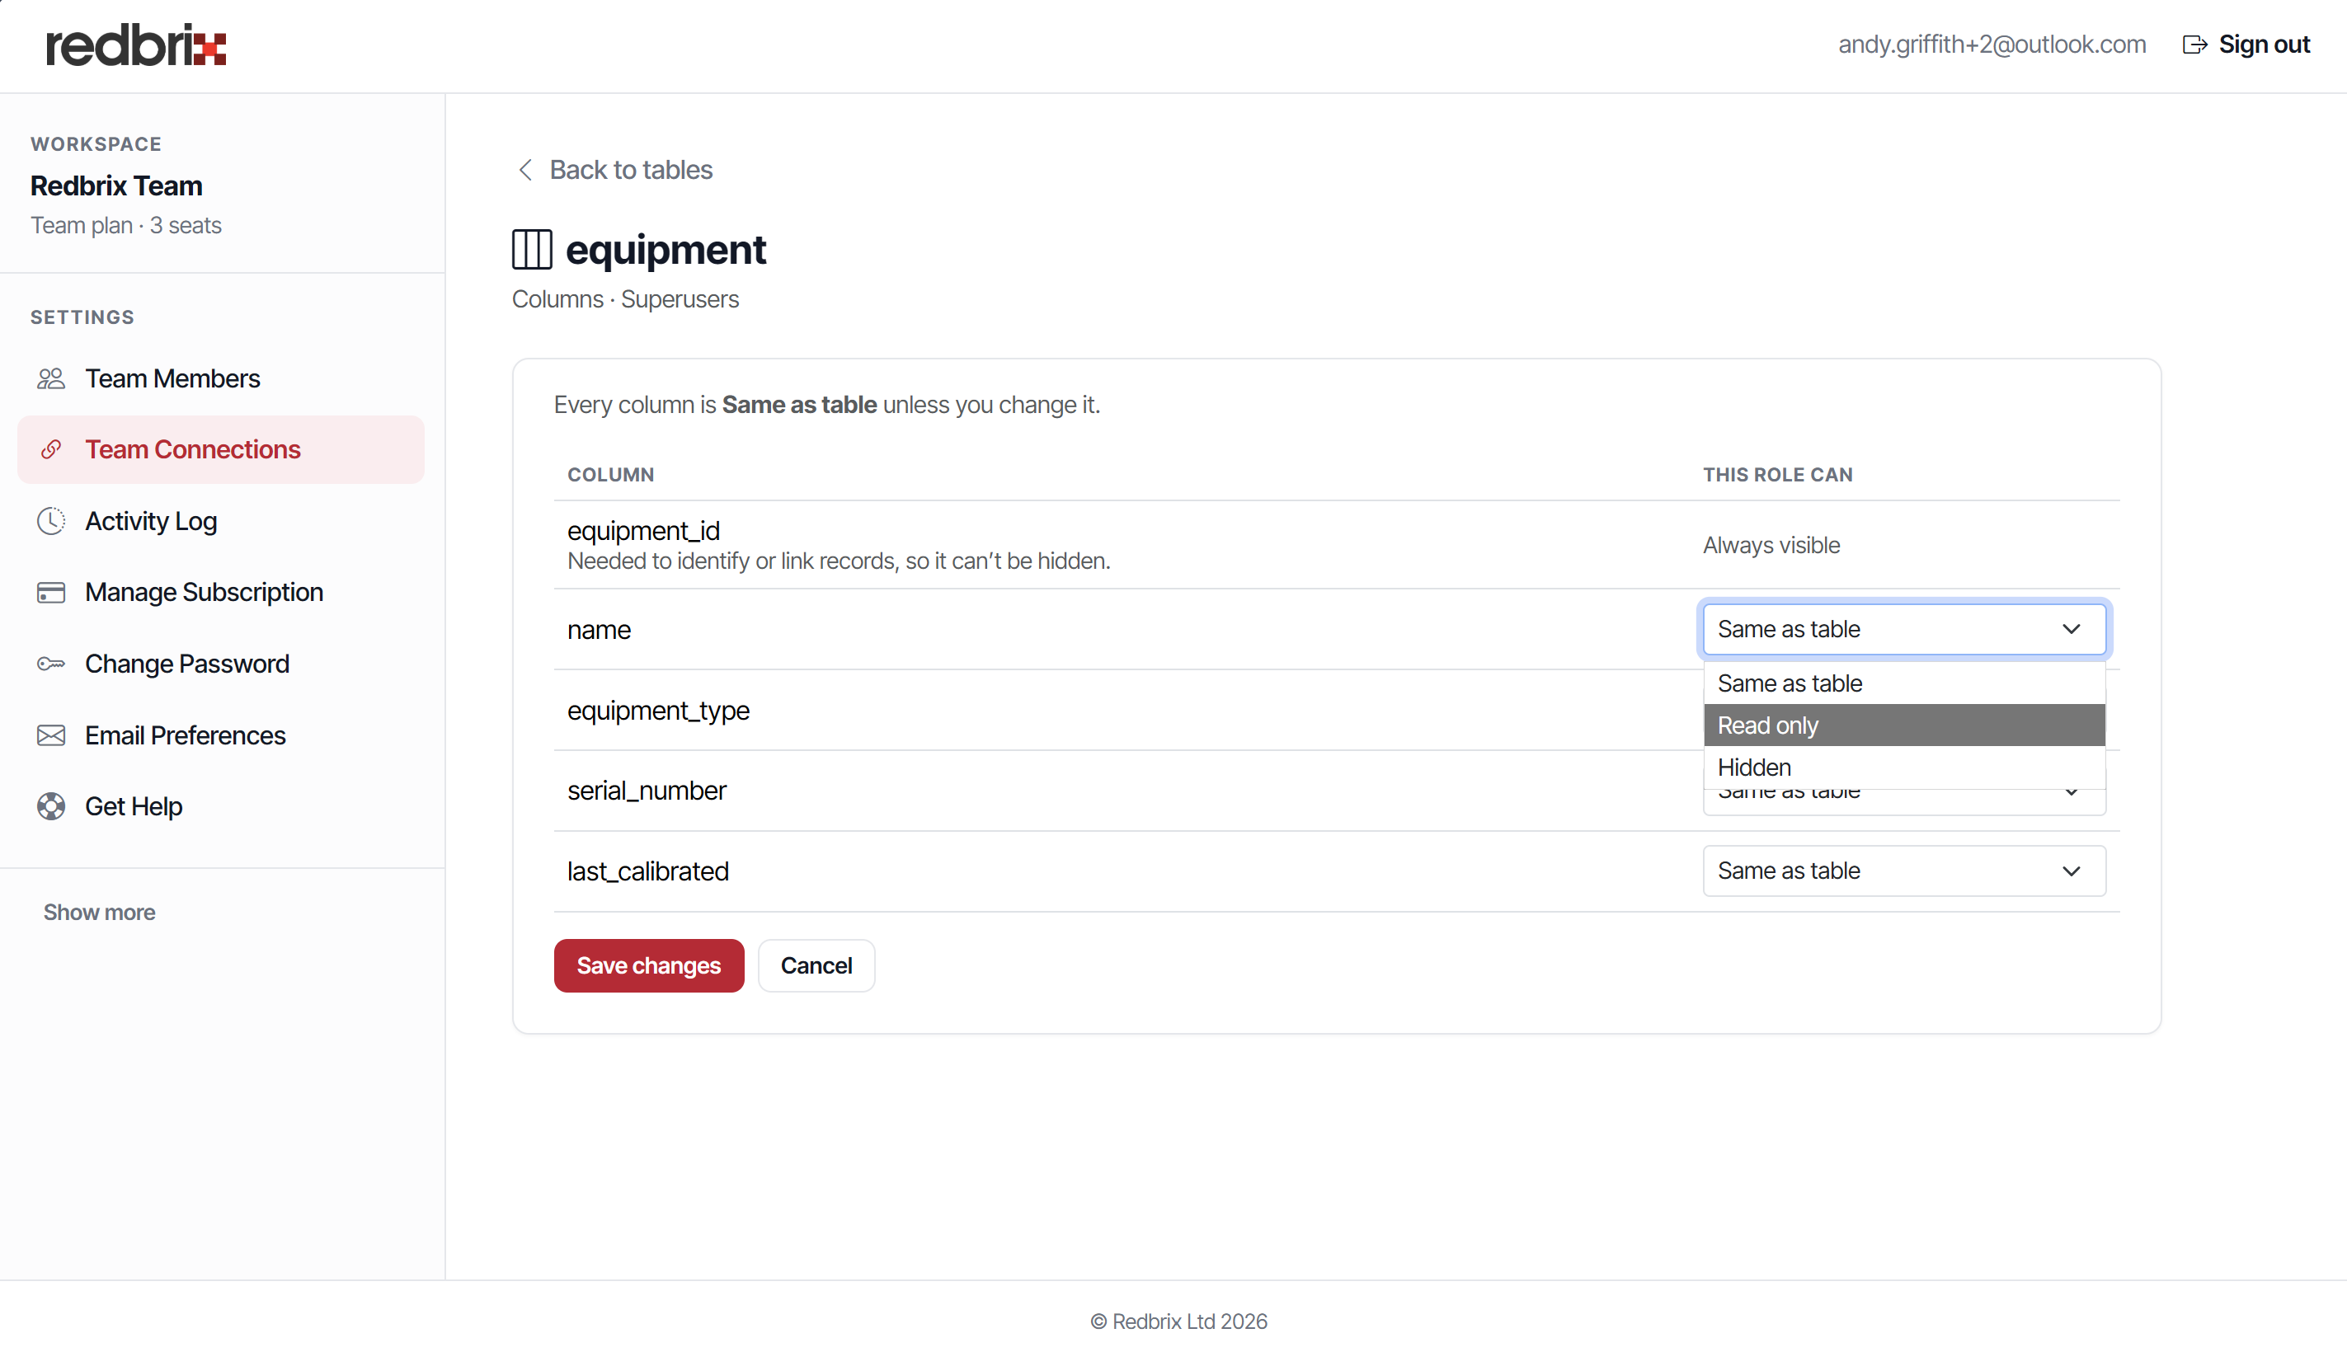The width and height of the screenshot is (2347, 1352).
Task: Choose Same as table option in list
Action: [x=1904, y=683]
